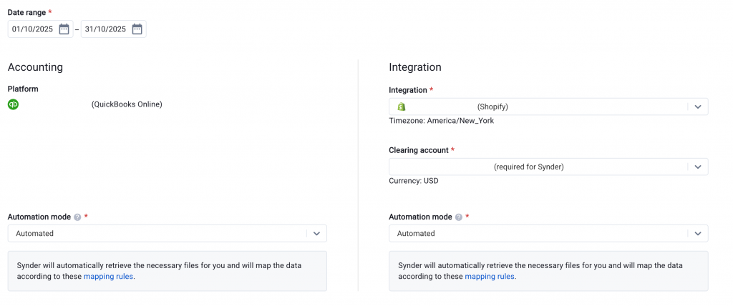Click the Shopify bag icon

click(402, 107)
